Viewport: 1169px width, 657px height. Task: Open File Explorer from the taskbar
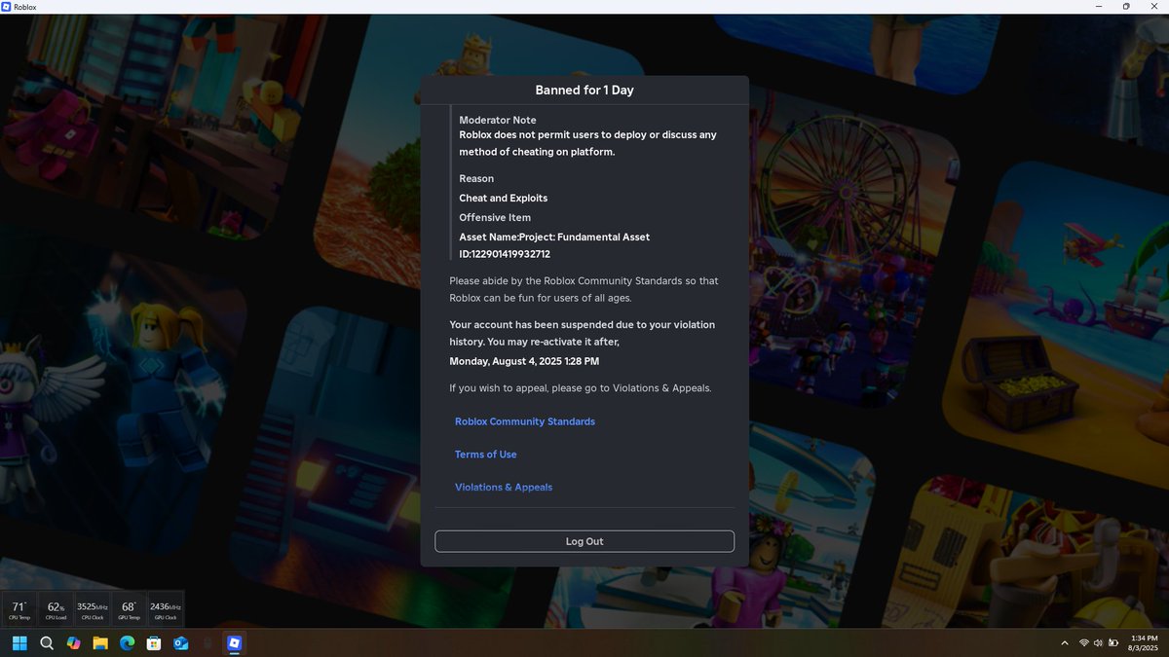99,643
